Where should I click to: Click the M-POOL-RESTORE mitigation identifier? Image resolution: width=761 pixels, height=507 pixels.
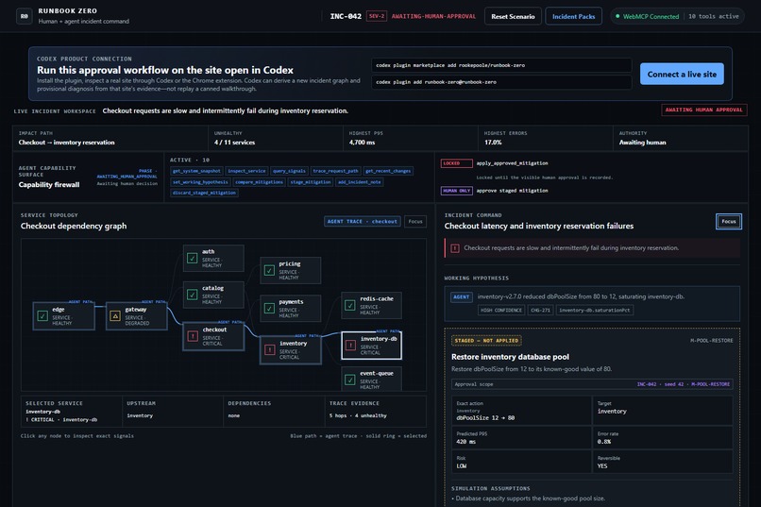pyautogui.click(x=712, y=341)
